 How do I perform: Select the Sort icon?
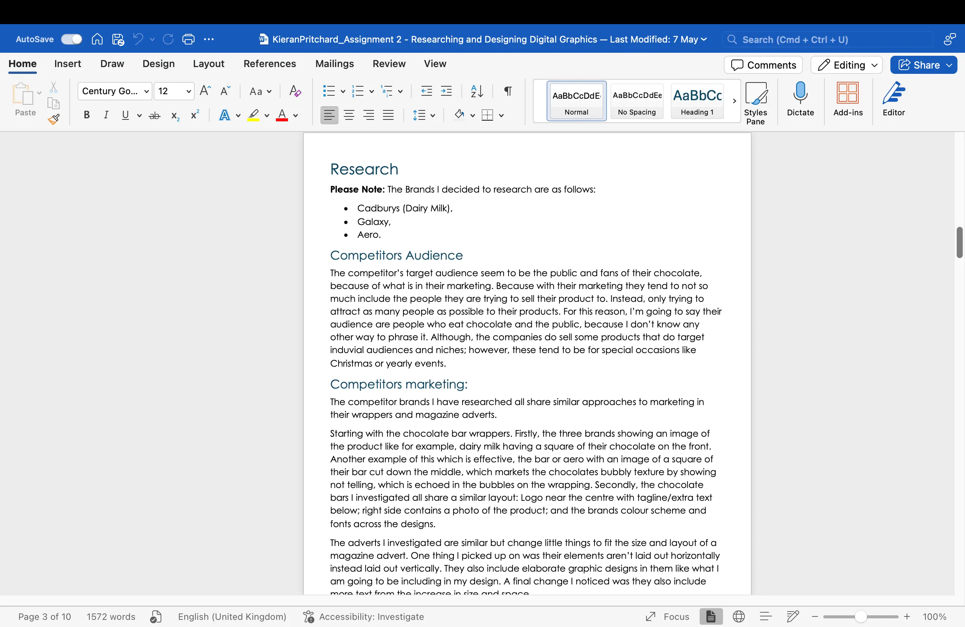point(477,91)
